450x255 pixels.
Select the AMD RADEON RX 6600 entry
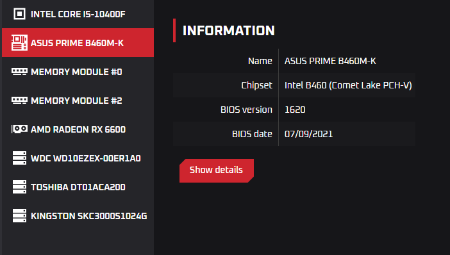[78, 129]
